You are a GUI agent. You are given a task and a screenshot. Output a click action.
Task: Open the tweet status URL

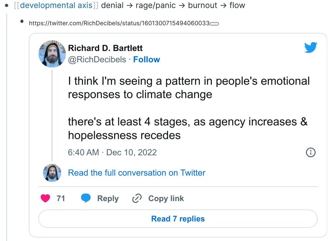tap(120, 23)
